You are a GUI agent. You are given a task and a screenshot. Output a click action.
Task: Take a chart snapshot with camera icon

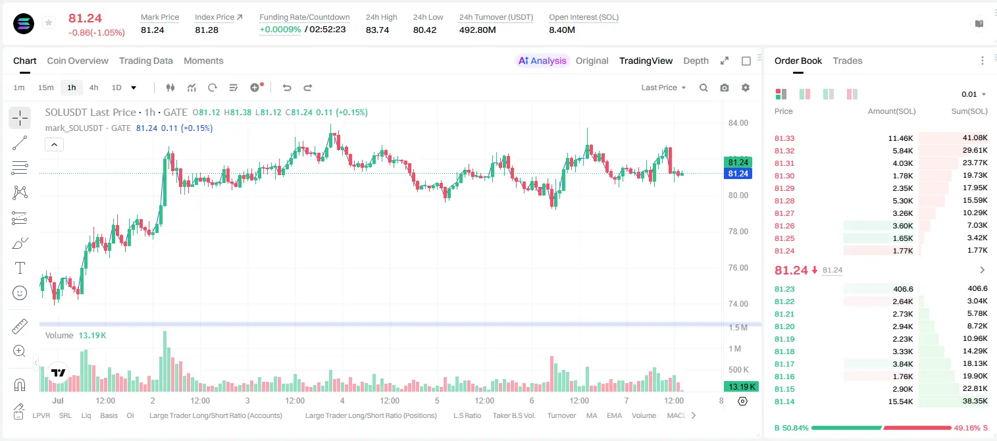point(725,88)
